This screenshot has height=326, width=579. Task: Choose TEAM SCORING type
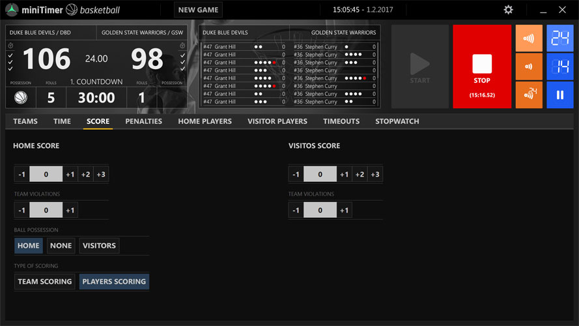(x=45, y=282)
